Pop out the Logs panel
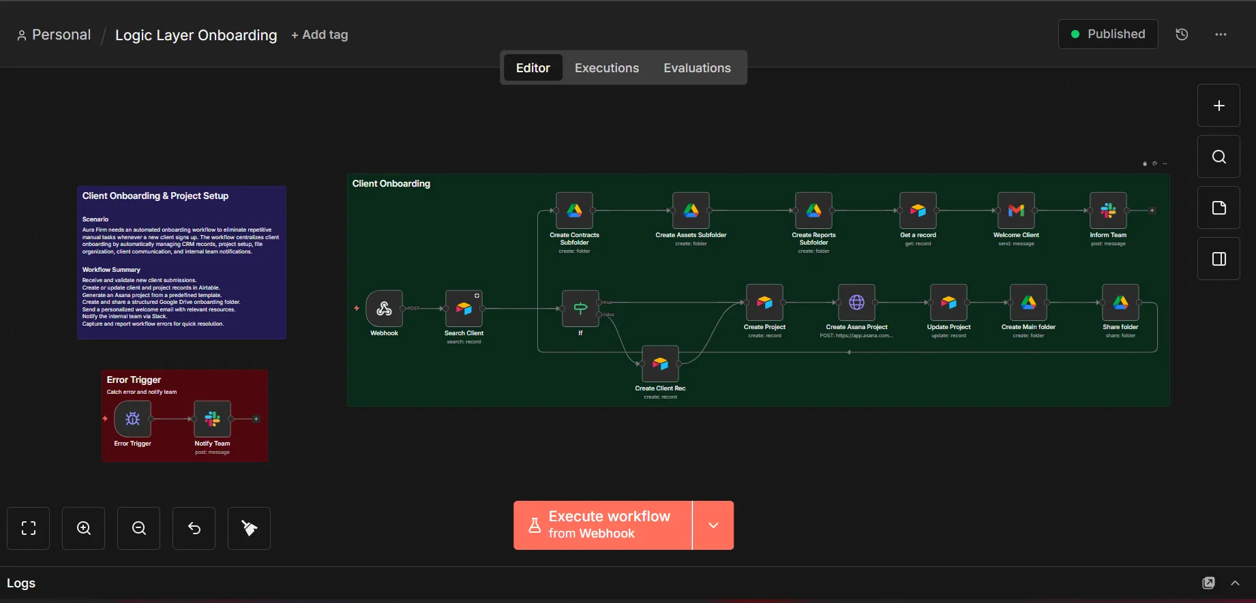Viewport: 1256px width, 603px height. (x=1208, y=583)
